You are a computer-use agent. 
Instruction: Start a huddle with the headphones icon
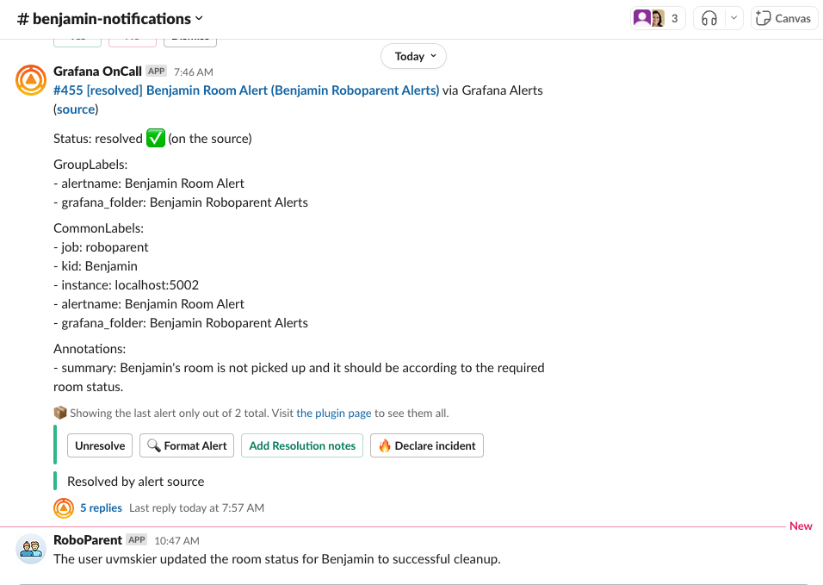708,18
